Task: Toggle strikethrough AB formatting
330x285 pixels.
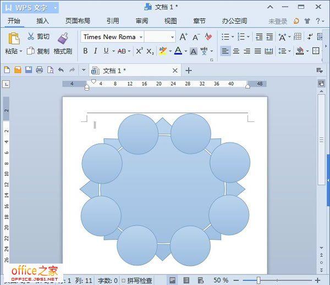Action: pyautogui.click(x=122, y=51)
